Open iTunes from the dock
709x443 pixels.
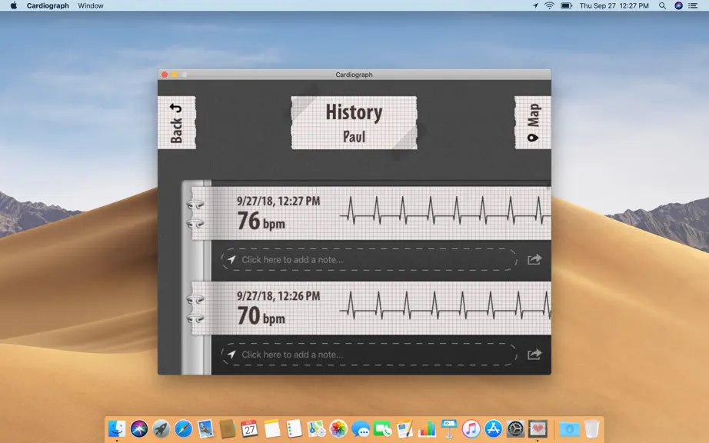pos(471,428)
